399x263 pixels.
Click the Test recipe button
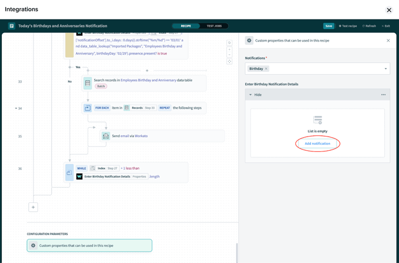(x=348, y=26)
